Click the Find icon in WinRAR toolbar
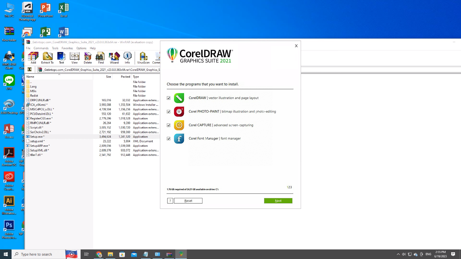Screen dimensions: 461x259 click(x=101, y=58)
